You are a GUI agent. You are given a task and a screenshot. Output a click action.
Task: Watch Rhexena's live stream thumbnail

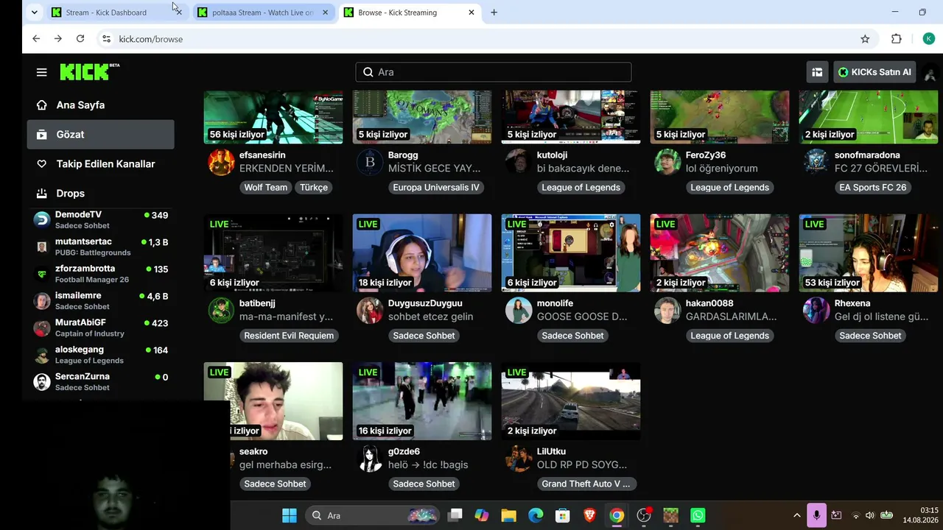coord(869,253)
